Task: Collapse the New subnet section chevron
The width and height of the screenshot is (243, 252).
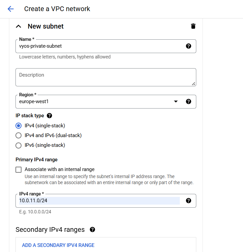Action: tap(18, 26)
